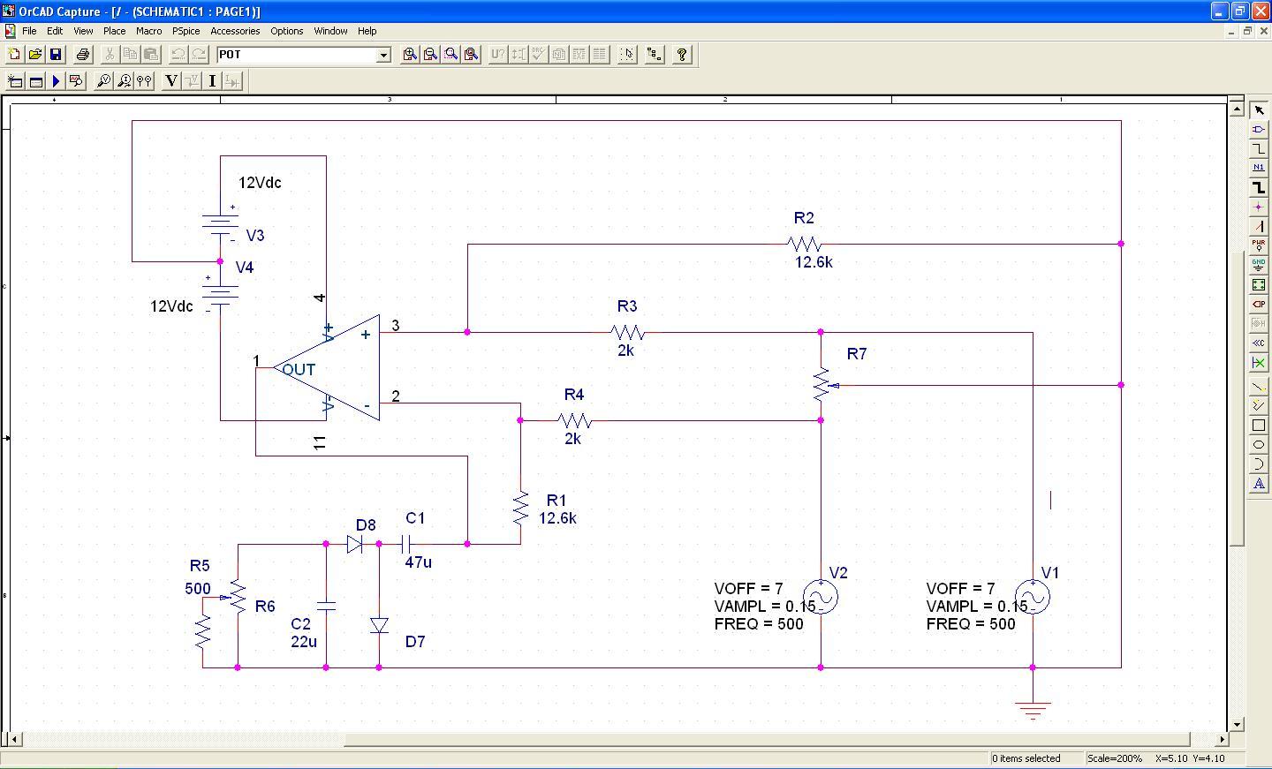Select the V1 sine source symbol
This screenshot has width=1272, height=769.
coord(1033,597)
